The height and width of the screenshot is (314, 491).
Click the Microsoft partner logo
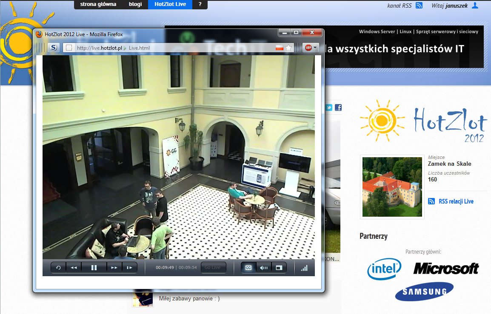(x=446, y=269)
